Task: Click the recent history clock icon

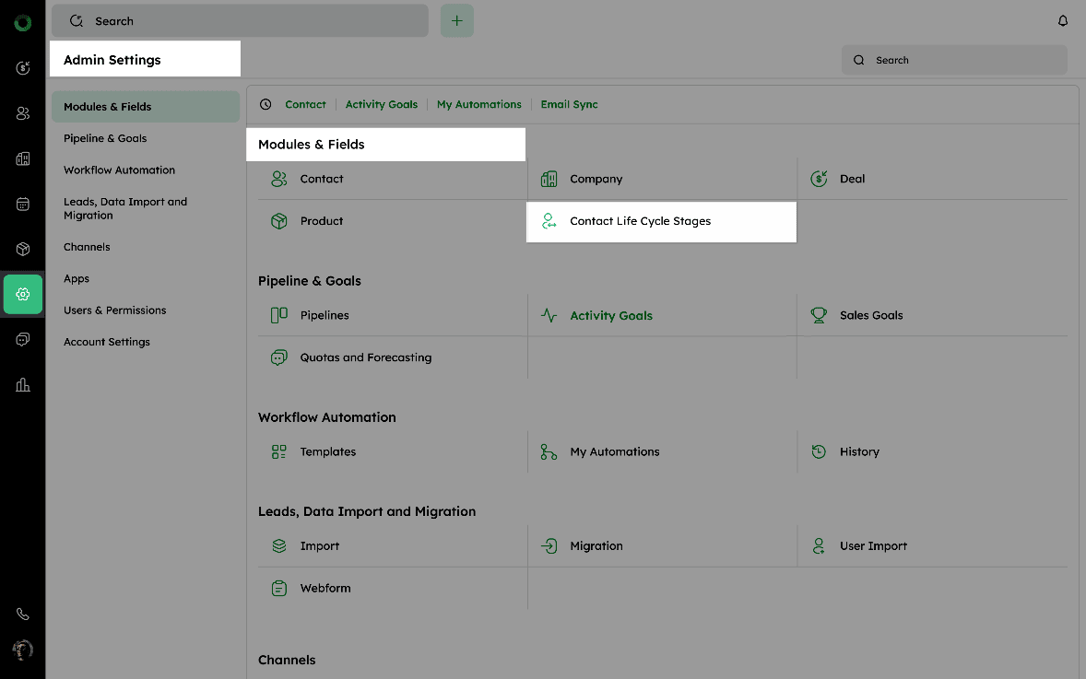Action: click(266, 105)
